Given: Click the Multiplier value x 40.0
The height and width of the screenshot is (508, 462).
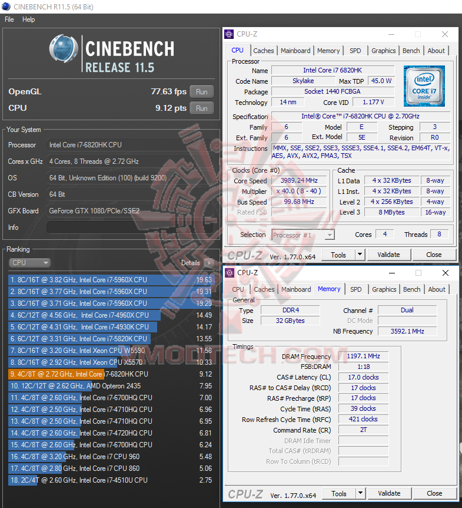Looking at the screenshot, I should tap(299, 191).
